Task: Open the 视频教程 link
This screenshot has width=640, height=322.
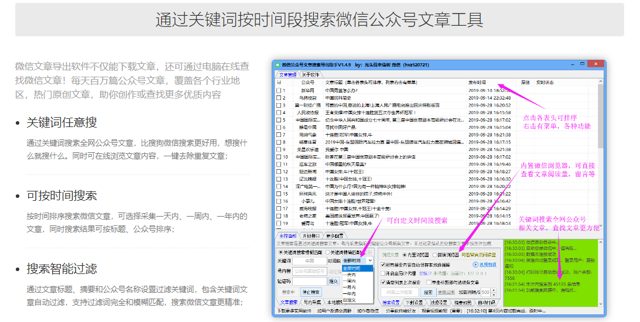Action: [x=488, y=265]
